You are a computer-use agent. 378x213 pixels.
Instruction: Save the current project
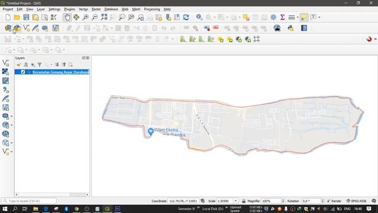pyautogui.click(x=26, y=17)
